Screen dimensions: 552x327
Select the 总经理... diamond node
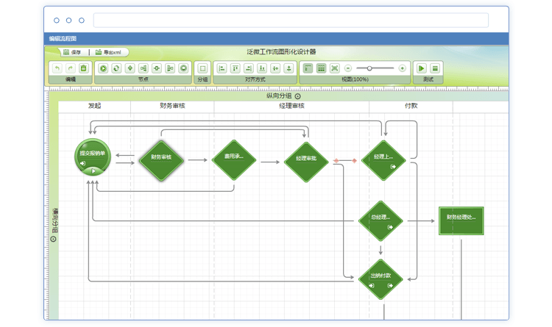(381, 221)
